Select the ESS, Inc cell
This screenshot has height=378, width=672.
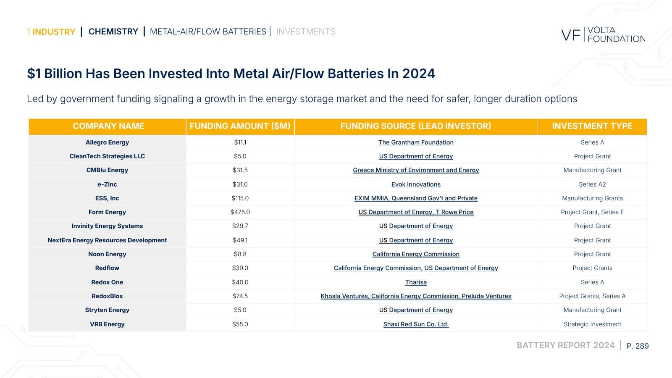[x=107, y=198]
